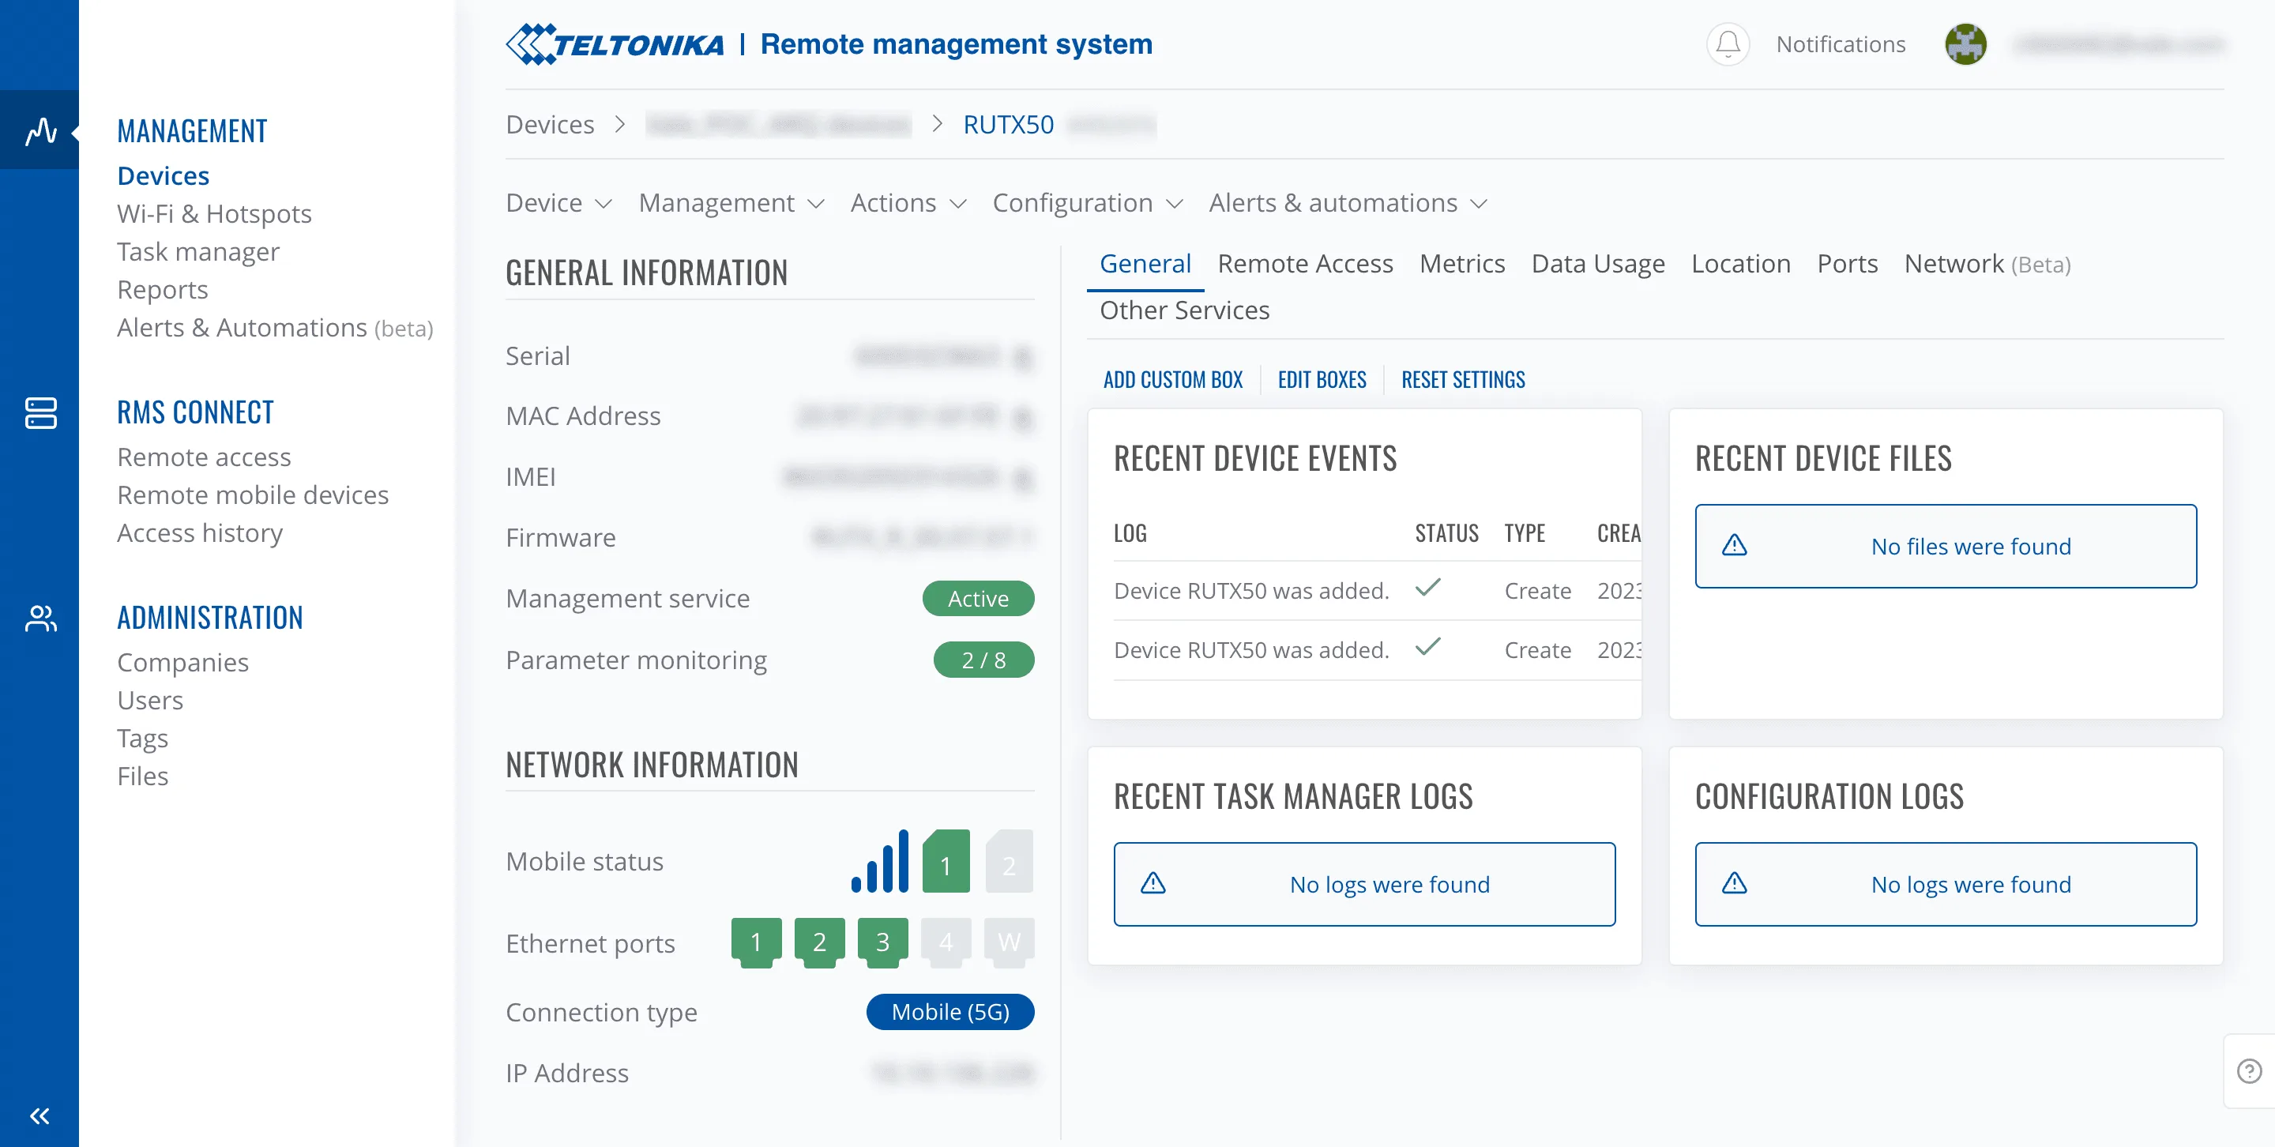
Task: Click the STATUS column header
Action: click(1446, 533)
